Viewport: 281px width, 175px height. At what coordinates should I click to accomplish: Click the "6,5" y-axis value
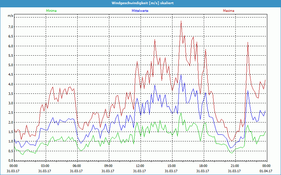(11, 36)
